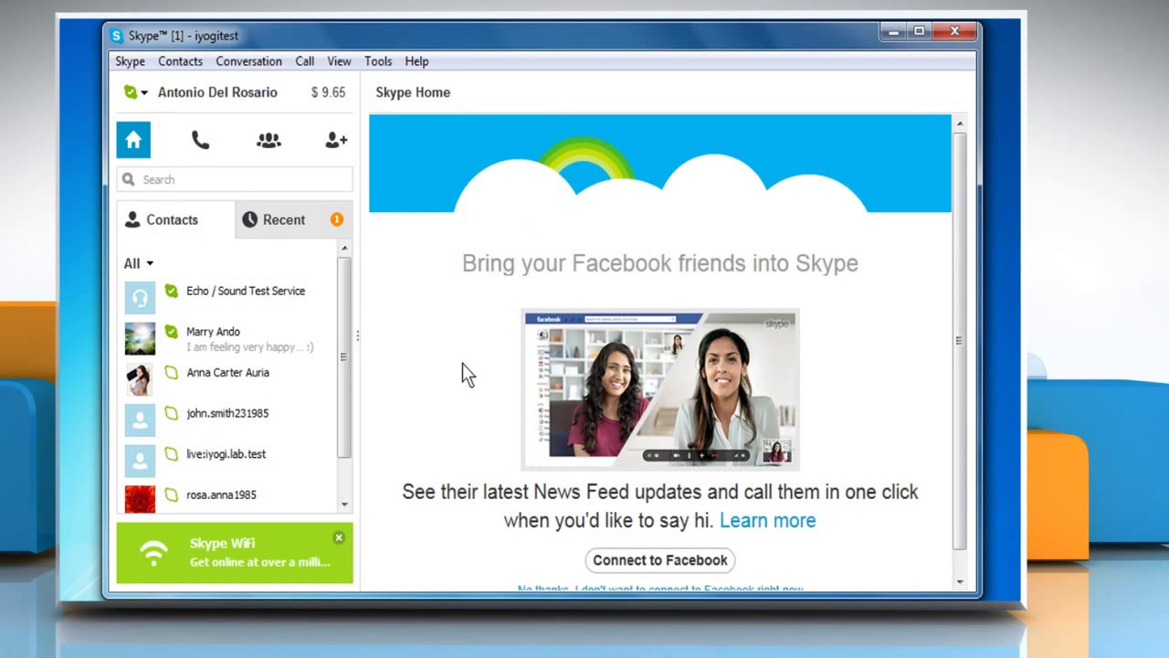The image size is (1169, 658).
Task: Open the Contacts menu
Action: tap(180, 61)
